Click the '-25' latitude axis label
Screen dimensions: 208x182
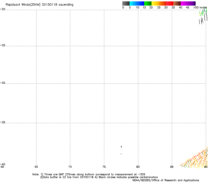pyautogui.click(x=3, y=45)
